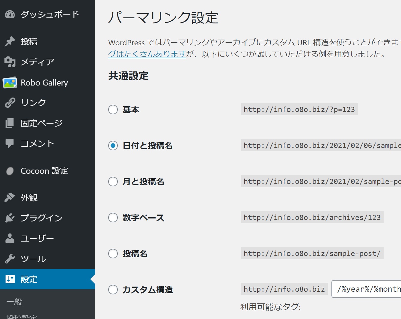Image resolution: width=401 pixels, height=319 pixels.
Task: Click the custom structure text field
Action: tap(367, 289)
